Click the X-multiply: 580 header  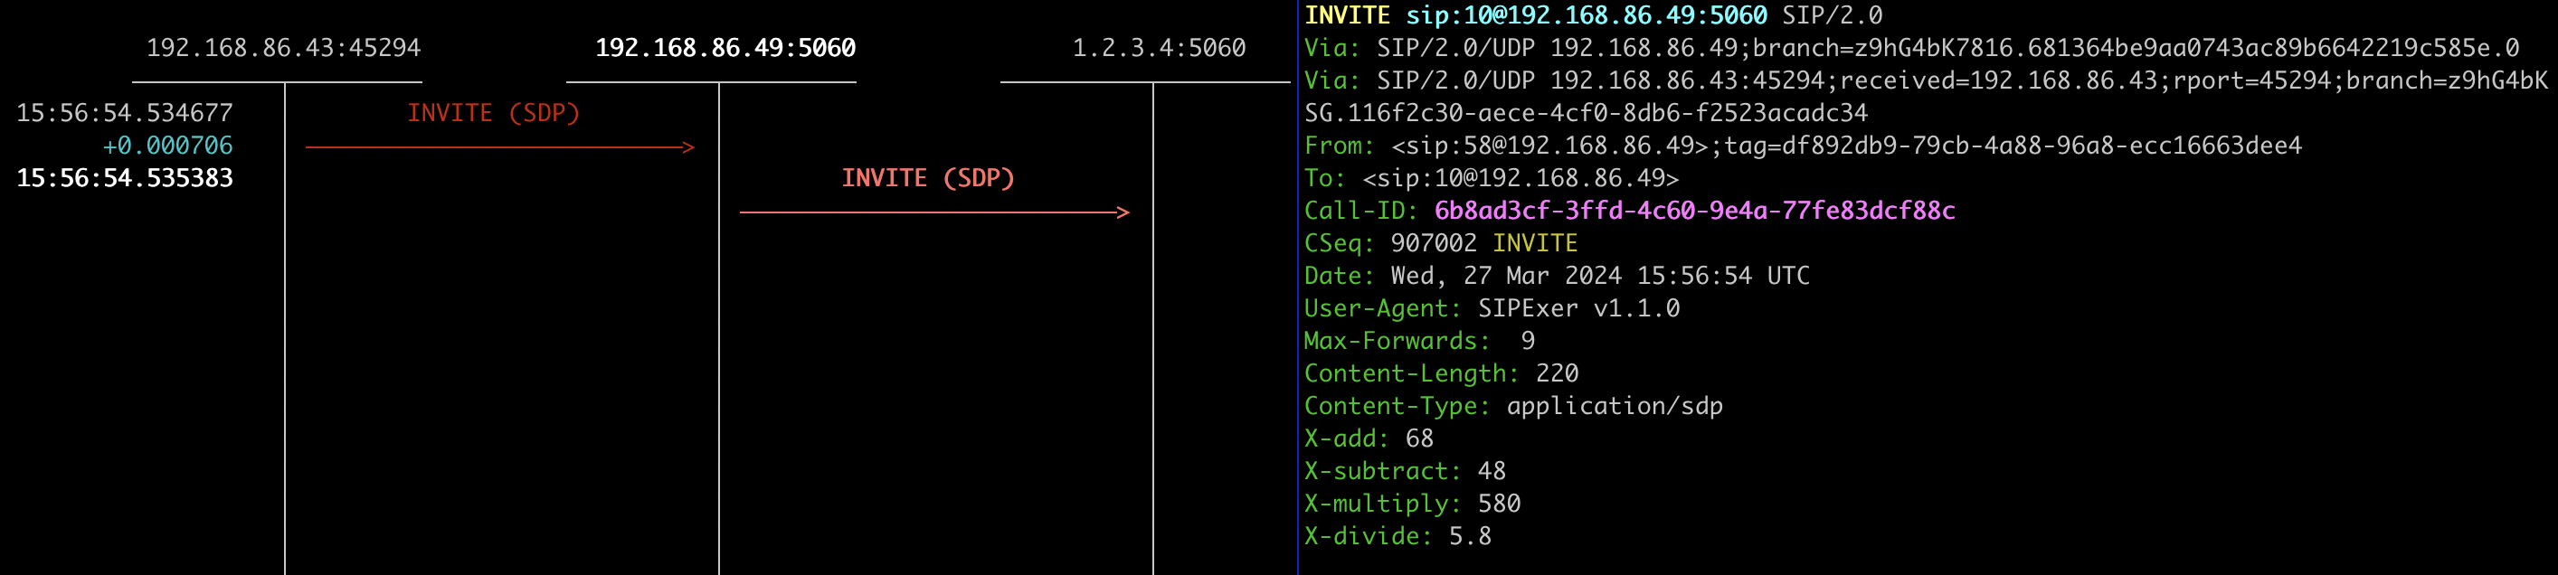pyautogui.click(x=1412, y=504)
